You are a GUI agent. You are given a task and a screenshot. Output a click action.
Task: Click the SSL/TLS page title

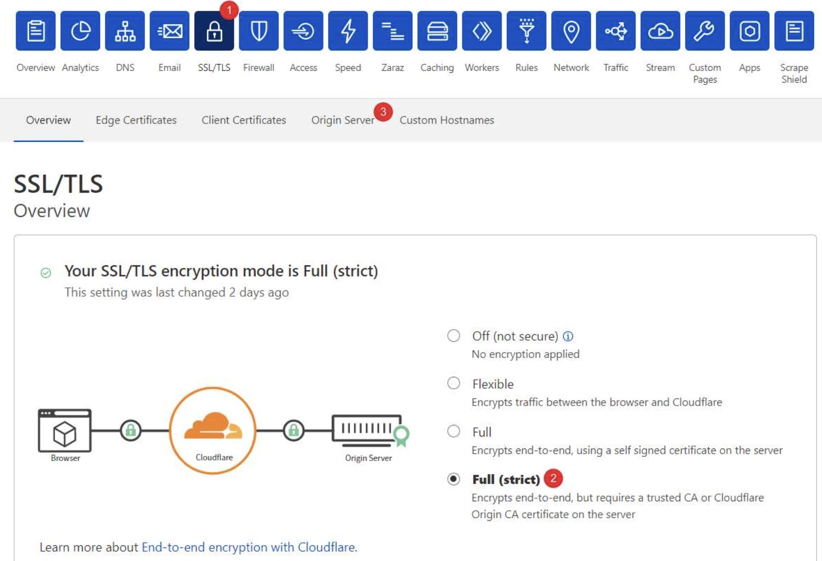click(x=58, y=184)
